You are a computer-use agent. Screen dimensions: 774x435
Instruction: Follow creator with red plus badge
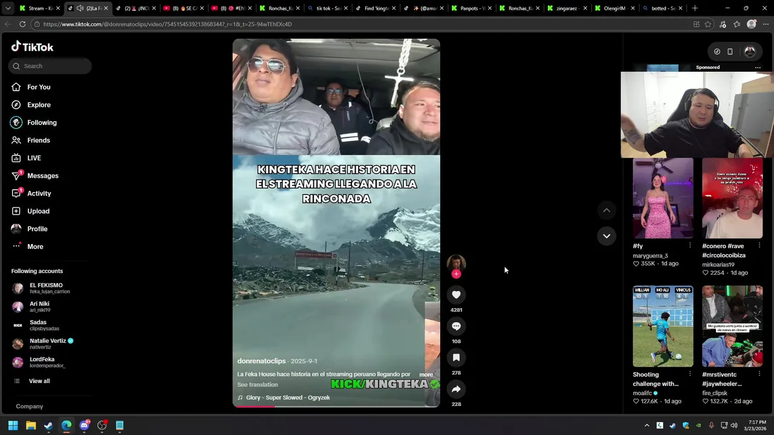point(456,274)
